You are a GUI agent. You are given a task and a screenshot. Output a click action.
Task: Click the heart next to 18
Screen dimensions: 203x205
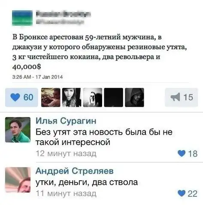182,154
